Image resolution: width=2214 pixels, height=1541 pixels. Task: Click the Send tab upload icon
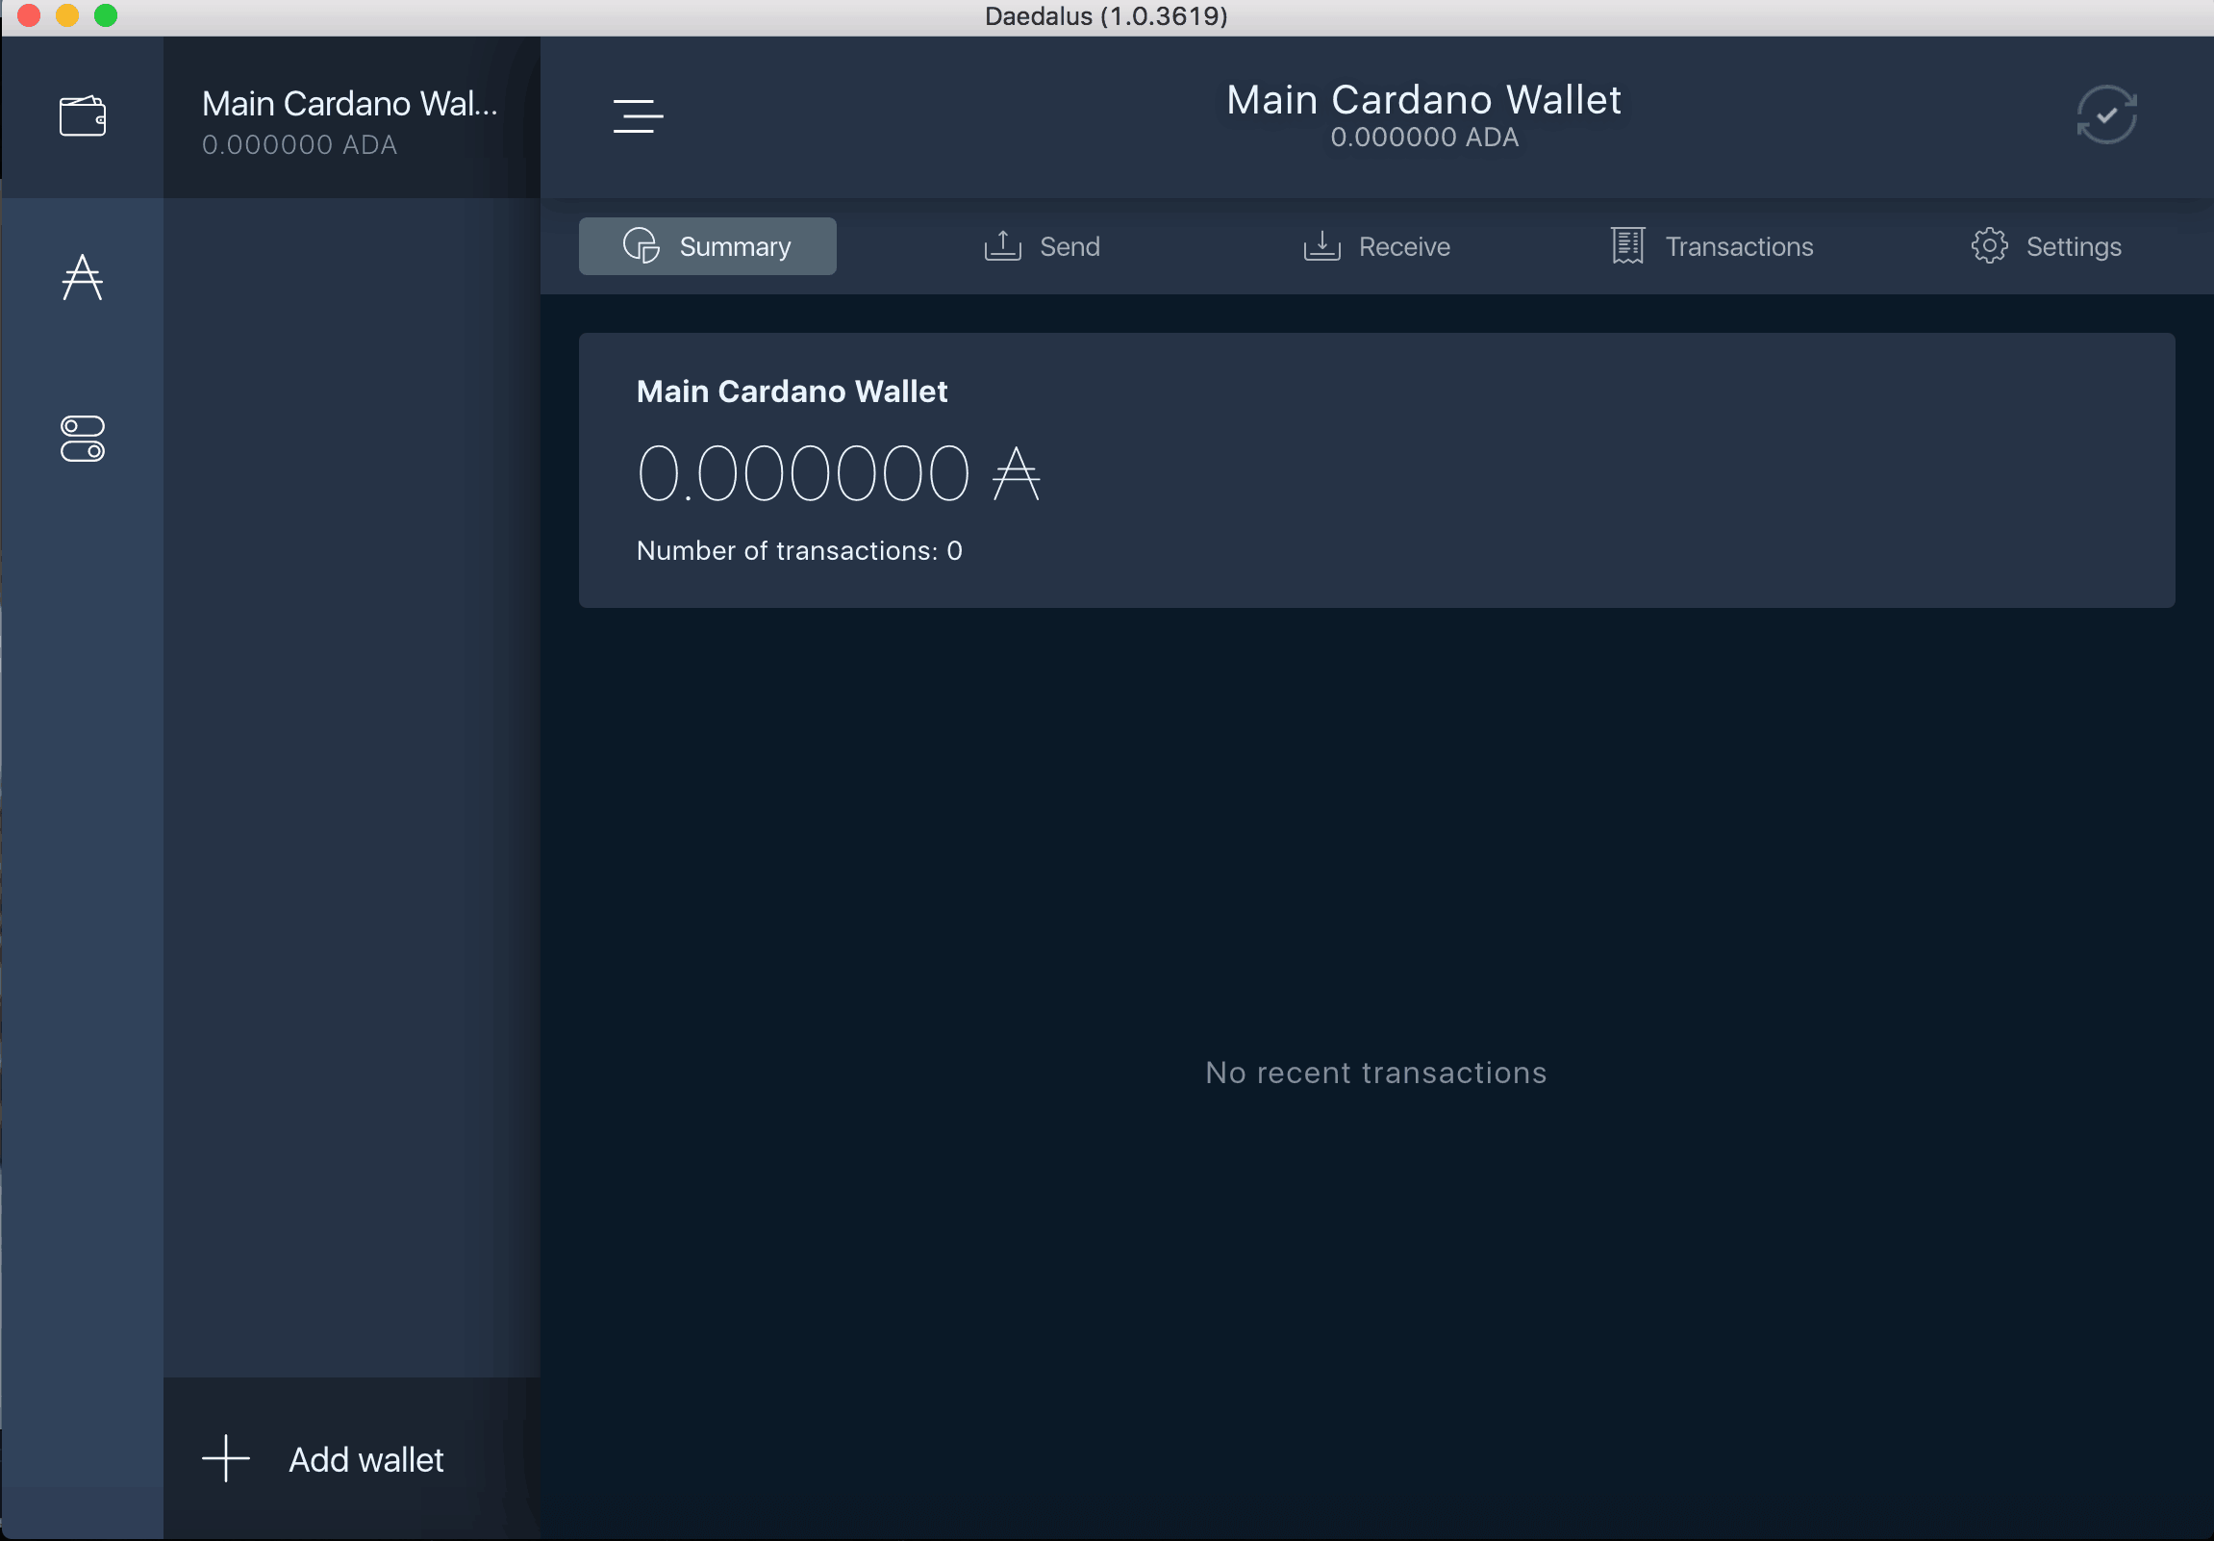1003,245
